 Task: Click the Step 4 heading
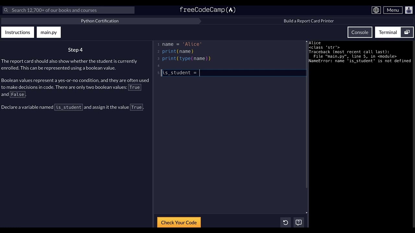[75, 50]
